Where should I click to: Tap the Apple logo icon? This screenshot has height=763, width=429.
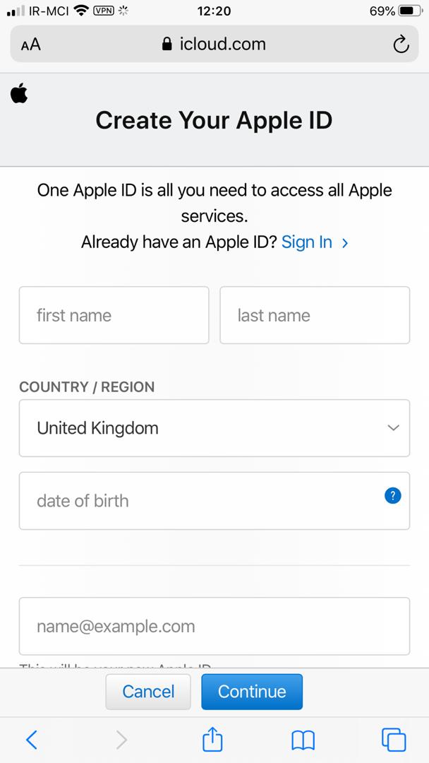coord(19,93)
